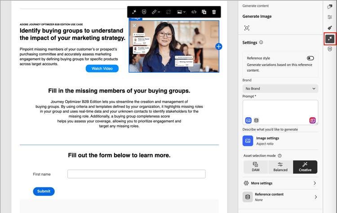Screen dimensions: 337x213
Task: Open the comments icon in right rail
Action: (330, 7)
